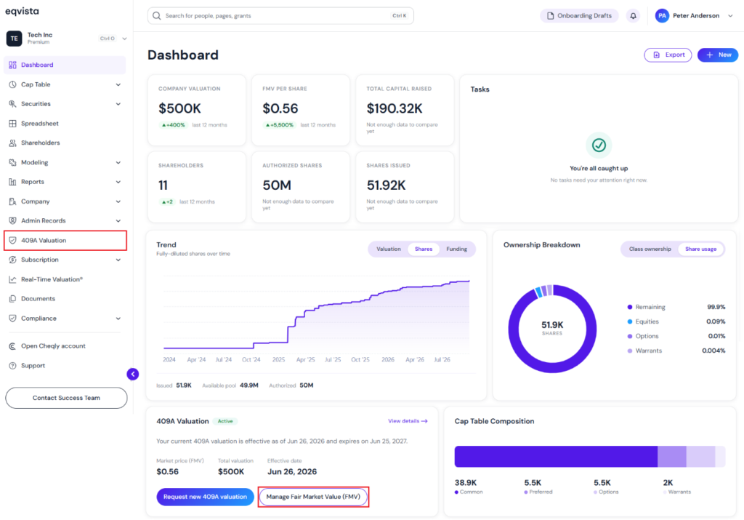
Task: Click the PA user avatar
Action: tap(662, 16)
